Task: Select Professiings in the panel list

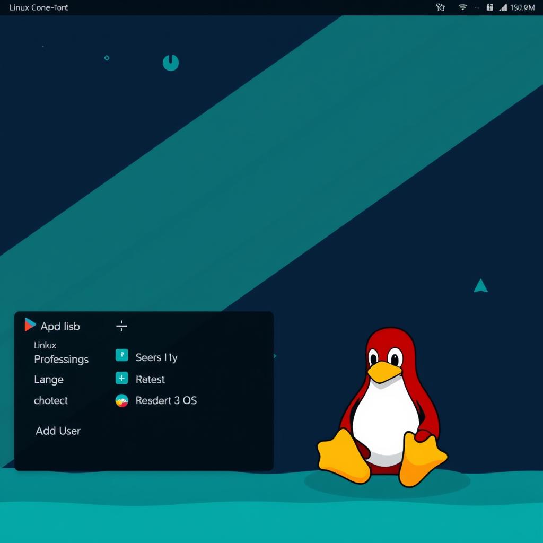Action: pos(62,360)
